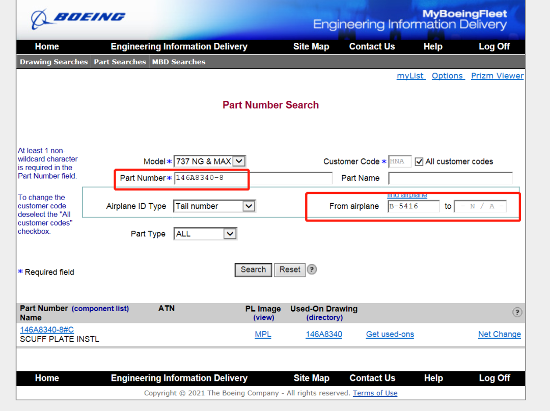Click From airplane field B-5416
Viewport: 550px width, 411px height.
click(413, 206)
